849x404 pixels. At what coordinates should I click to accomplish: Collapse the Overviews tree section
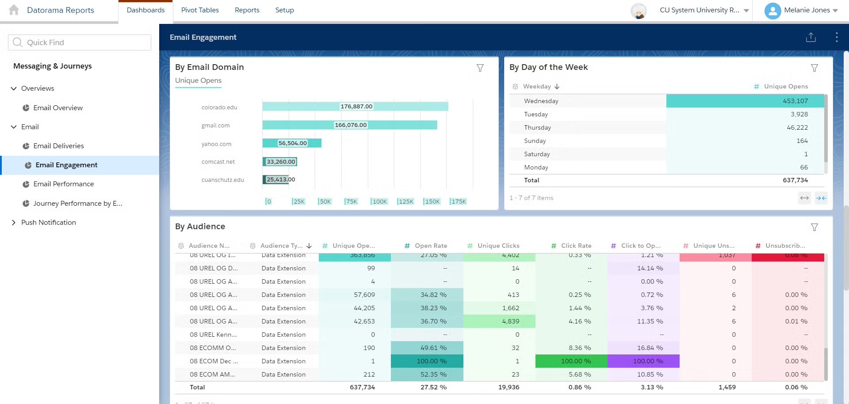[14, 88]
